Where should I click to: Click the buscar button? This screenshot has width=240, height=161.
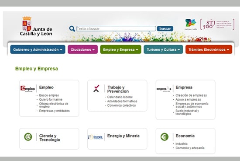pyautogui.click(x=165, y=28)
